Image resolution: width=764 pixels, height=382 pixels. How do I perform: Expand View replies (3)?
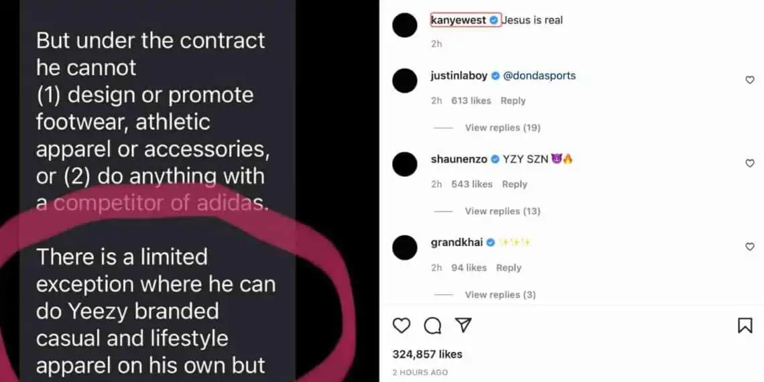(x=501, y=294)
